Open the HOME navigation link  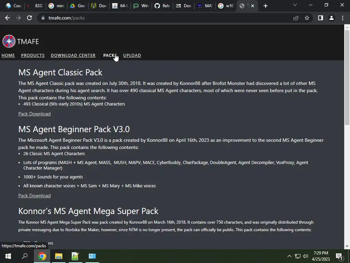pyautogui.click(x=8, y=55)
